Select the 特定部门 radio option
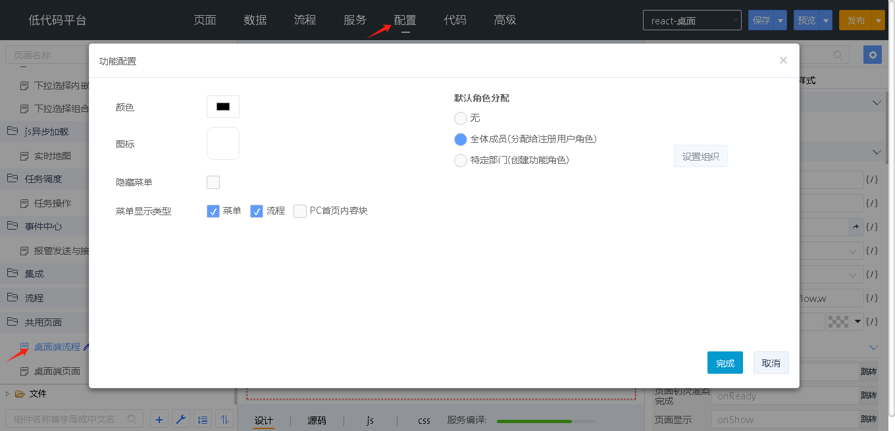 pos(461,161)
